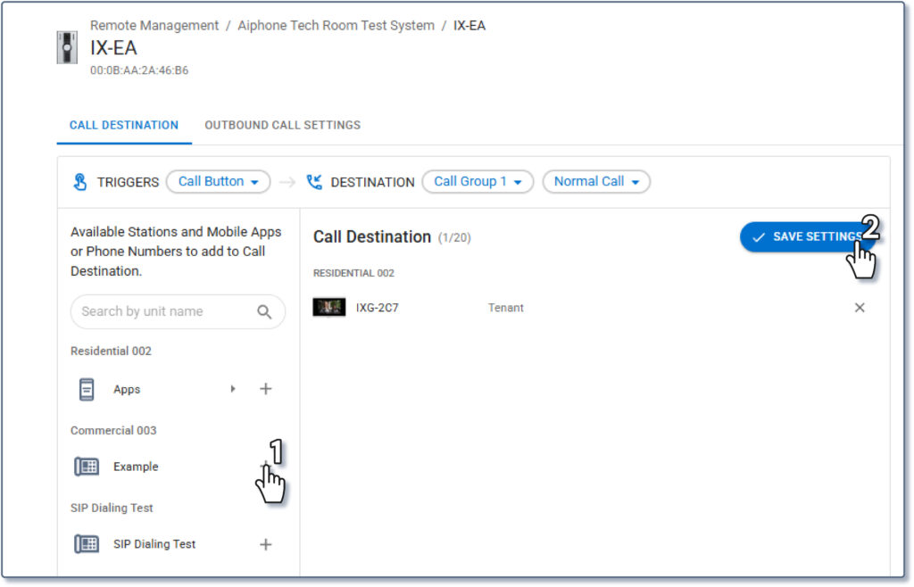Click the Triggers touch icon
The width and height of the screenshot is (914, 587).
(x=80, y=182)
